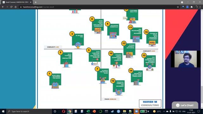Open PowerPoint from the taskbar
The image size is (203, 114).
(94, 111)
